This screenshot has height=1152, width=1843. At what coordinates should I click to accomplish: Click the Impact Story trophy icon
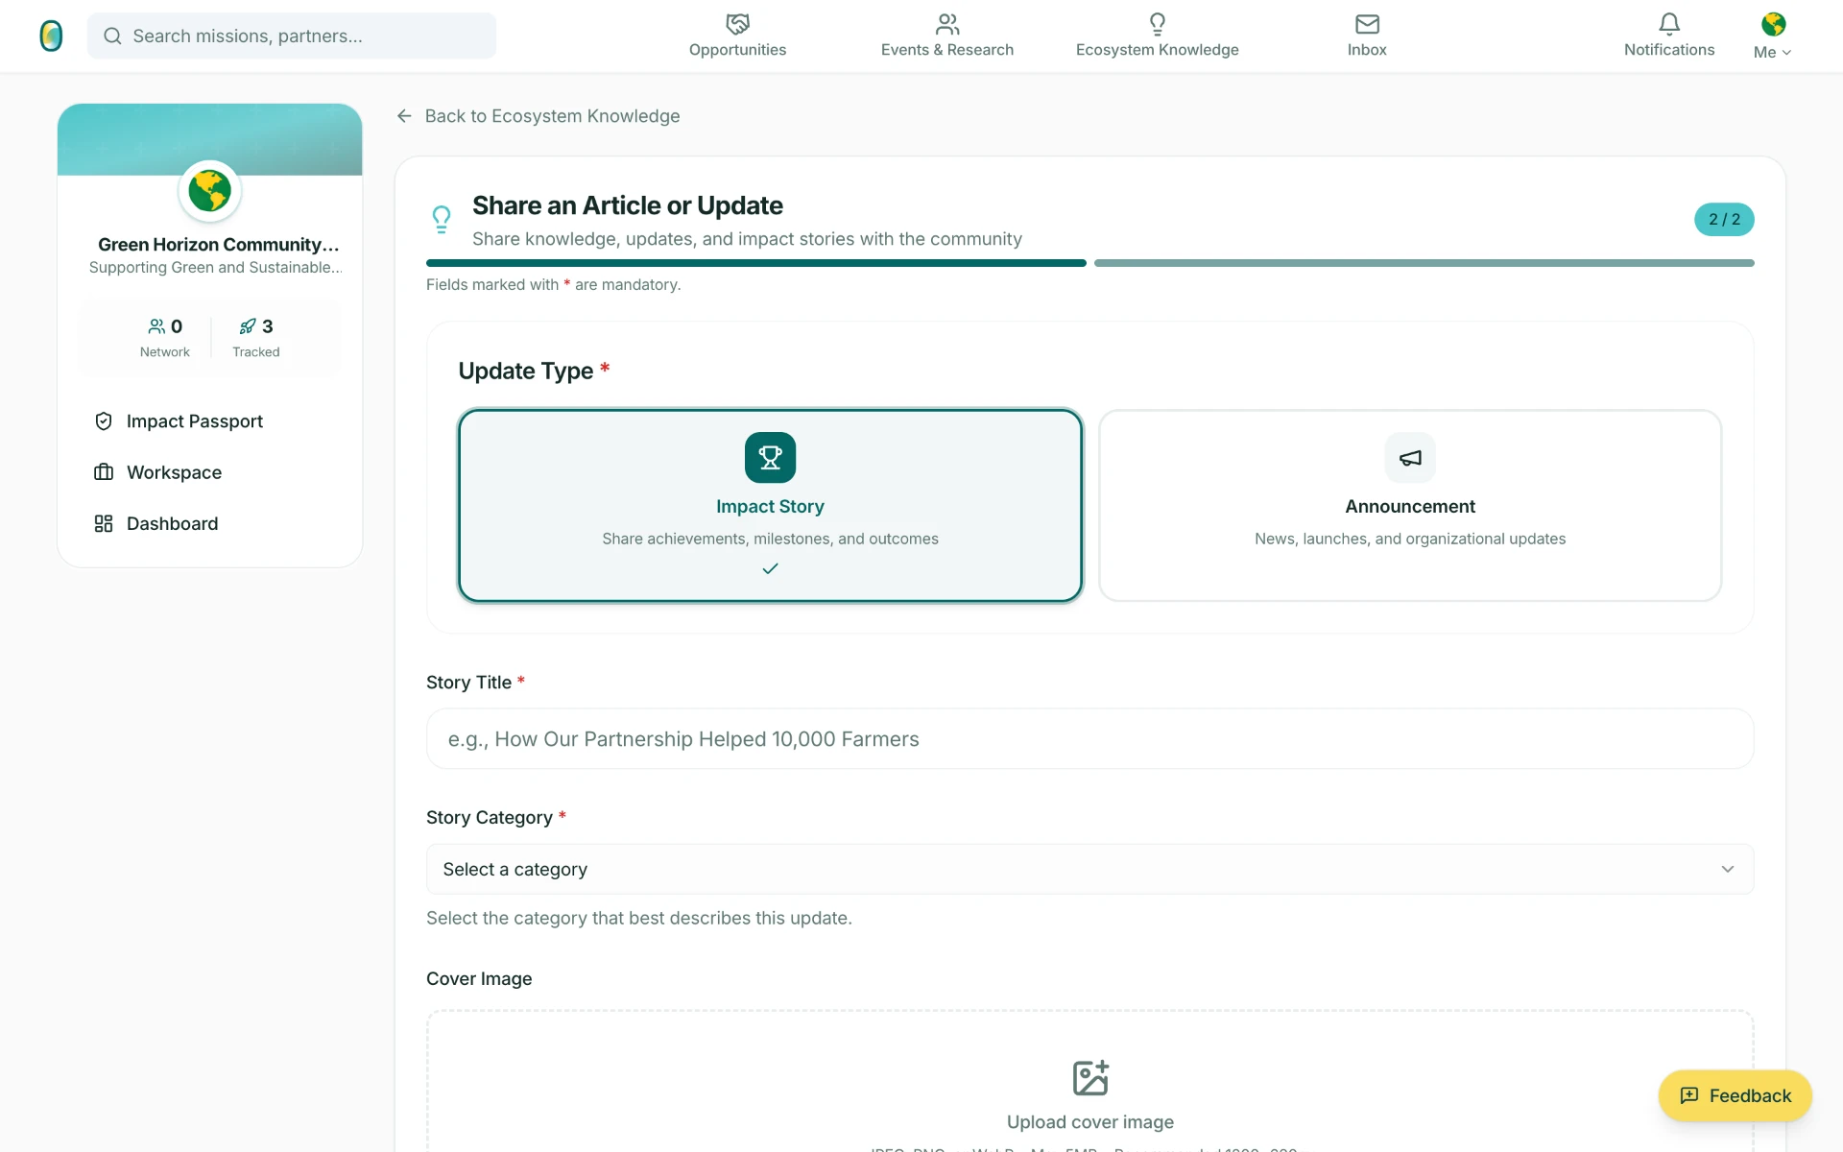coord(770,458)
